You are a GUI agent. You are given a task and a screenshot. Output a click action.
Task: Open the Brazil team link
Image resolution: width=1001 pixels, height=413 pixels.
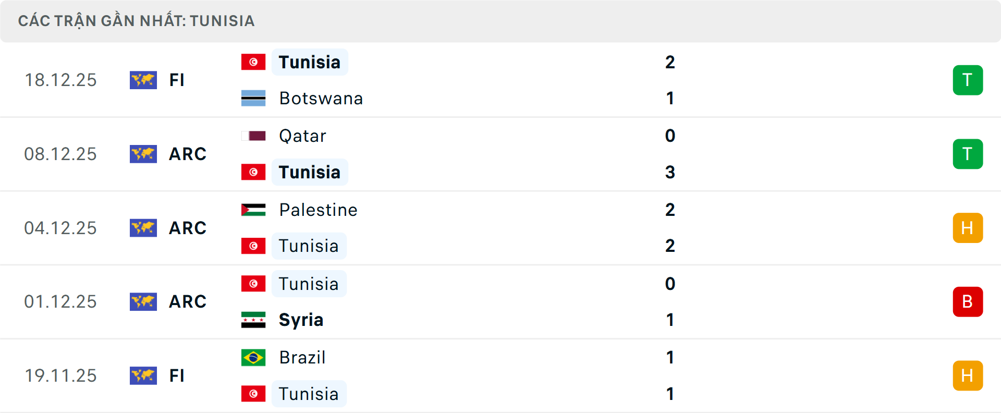coord(302,358)
